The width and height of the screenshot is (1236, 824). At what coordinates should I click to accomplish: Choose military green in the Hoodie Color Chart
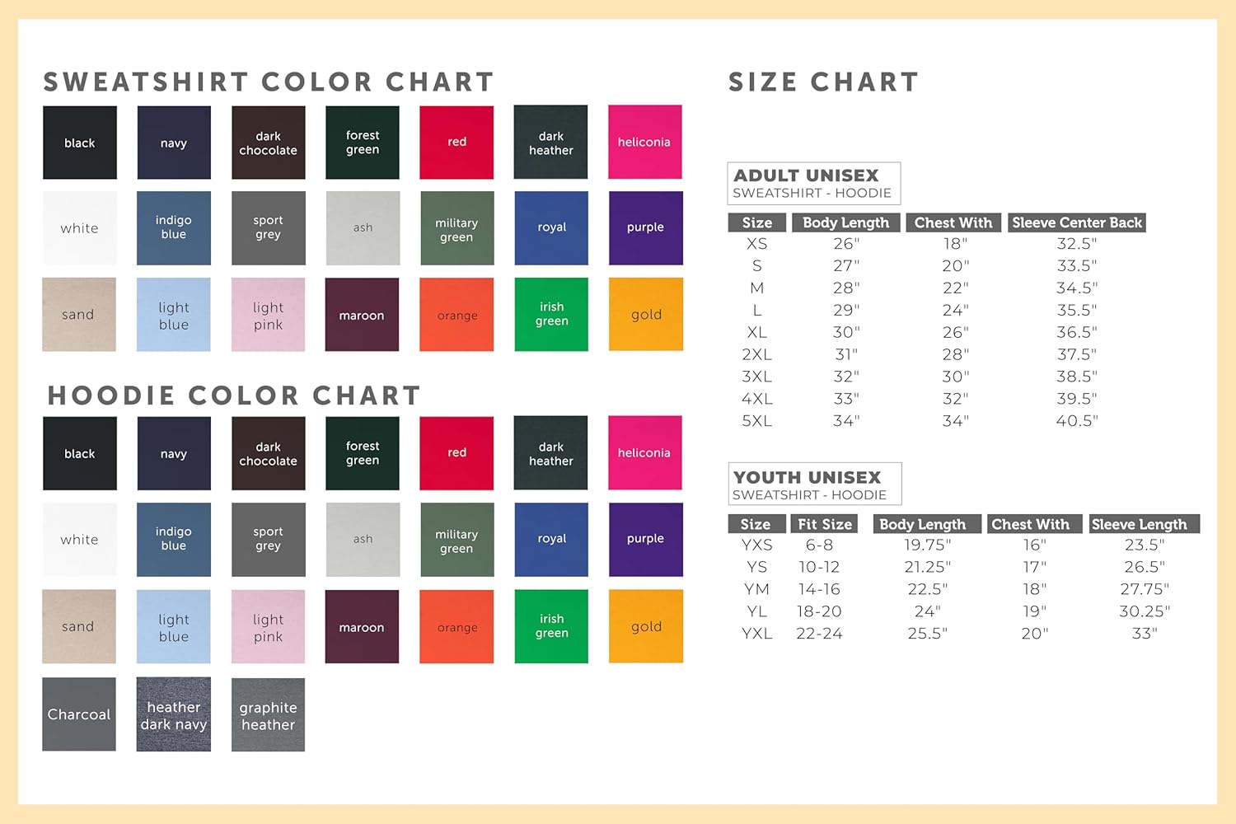coord(456,540)
